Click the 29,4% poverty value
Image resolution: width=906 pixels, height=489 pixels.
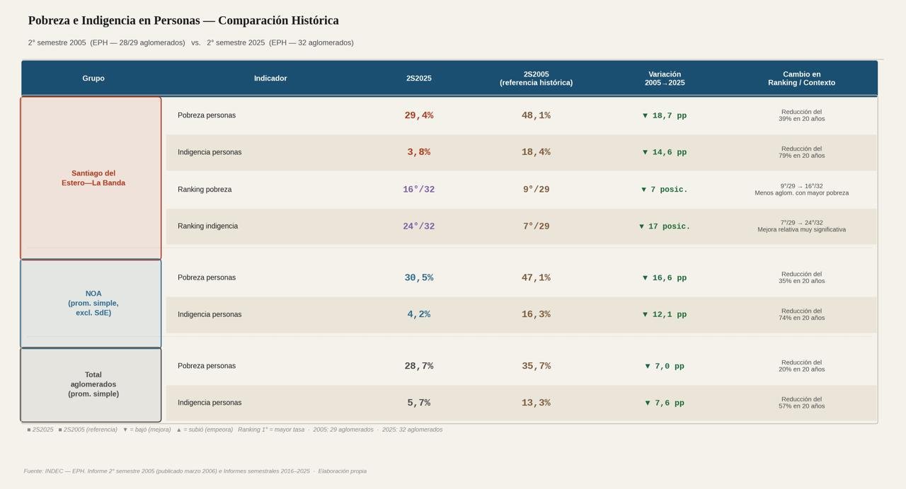(419, 115)
